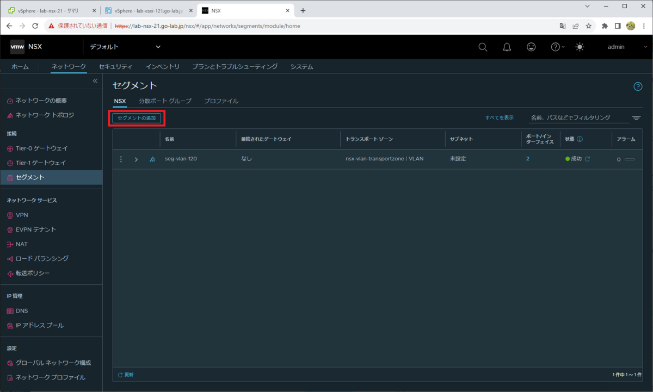Click the 状態 info icon in header

tap(580, 139)
